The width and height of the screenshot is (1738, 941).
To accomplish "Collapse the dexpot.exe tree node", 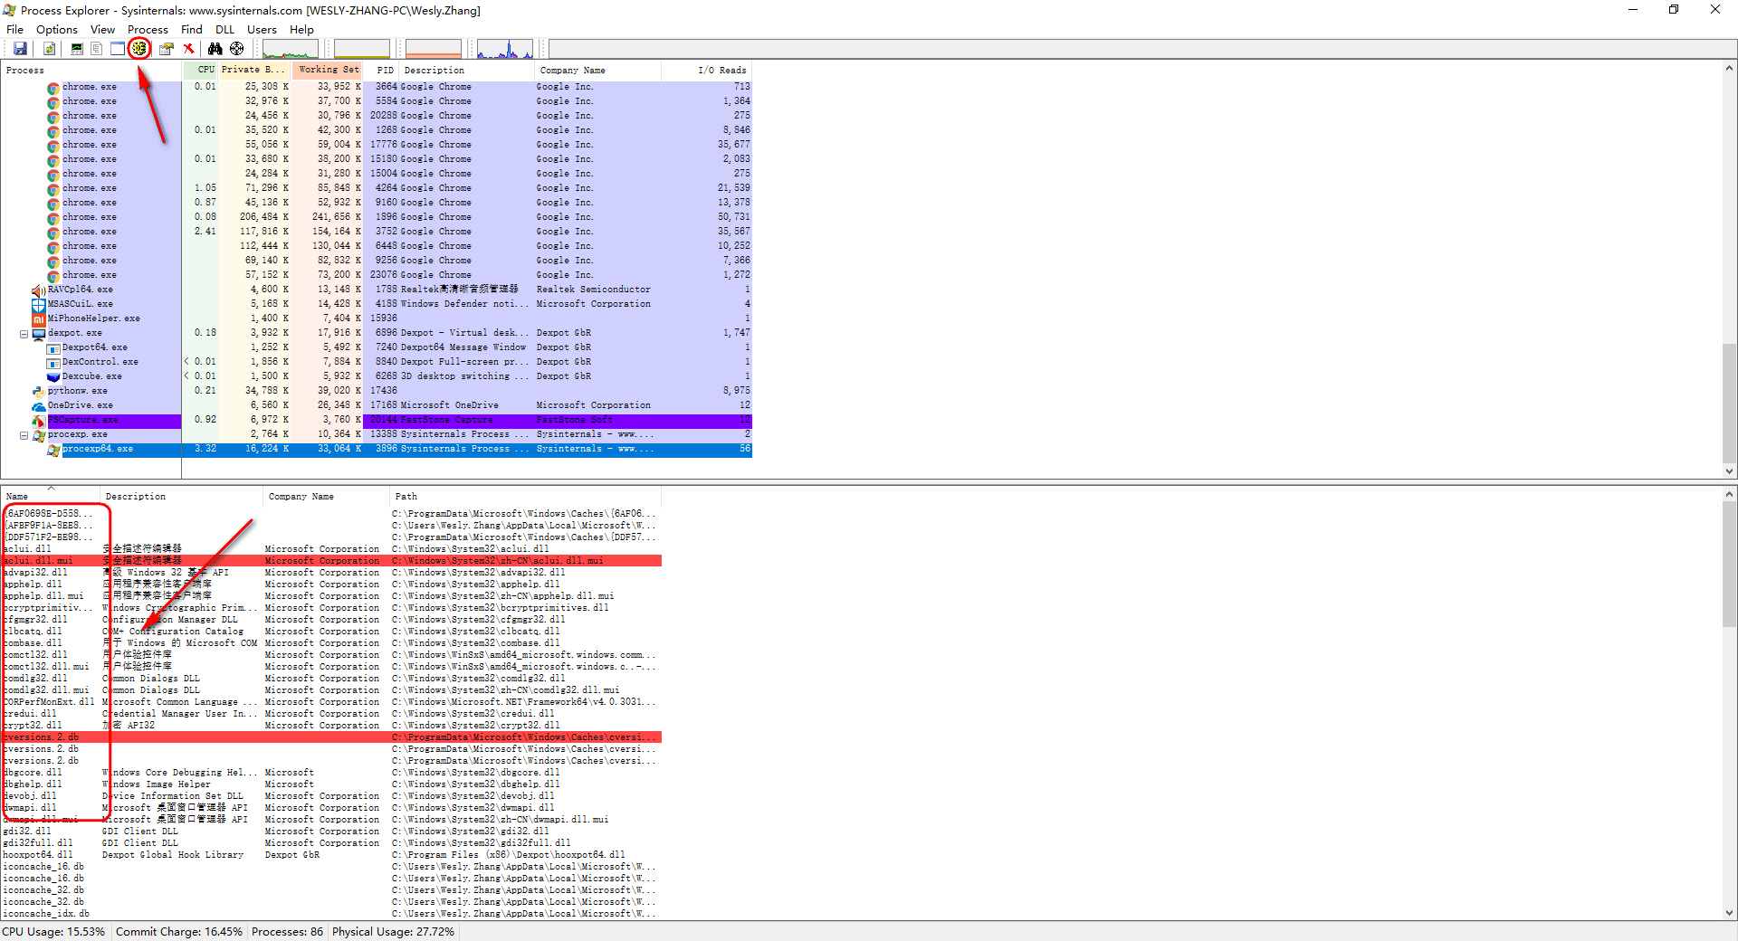I will (24, 334).
